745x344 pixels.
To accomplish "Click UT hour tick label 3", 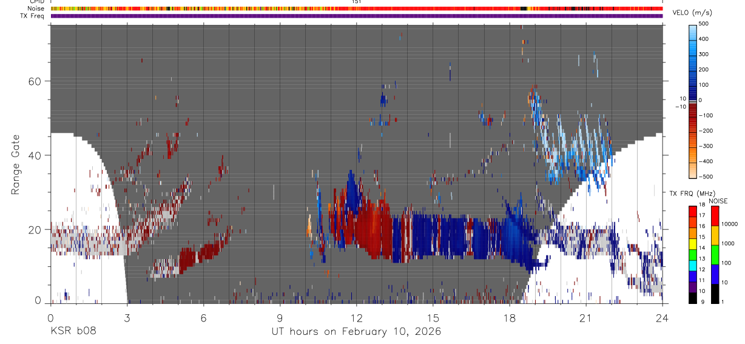I will [x=127, y=317].
